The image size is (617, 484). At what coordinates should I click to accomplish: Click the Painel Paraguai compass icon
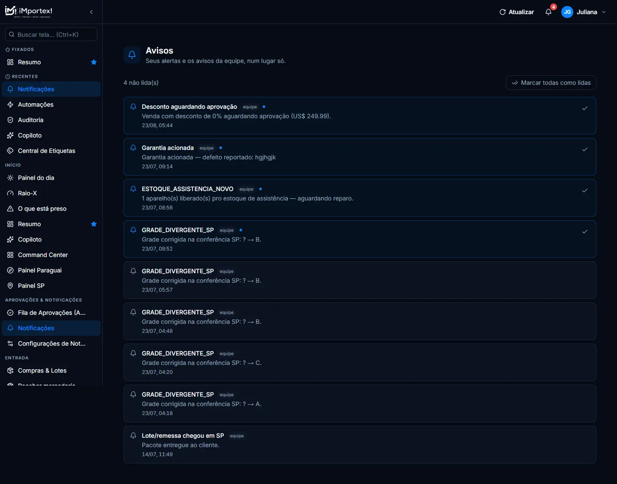coord(10,270)
